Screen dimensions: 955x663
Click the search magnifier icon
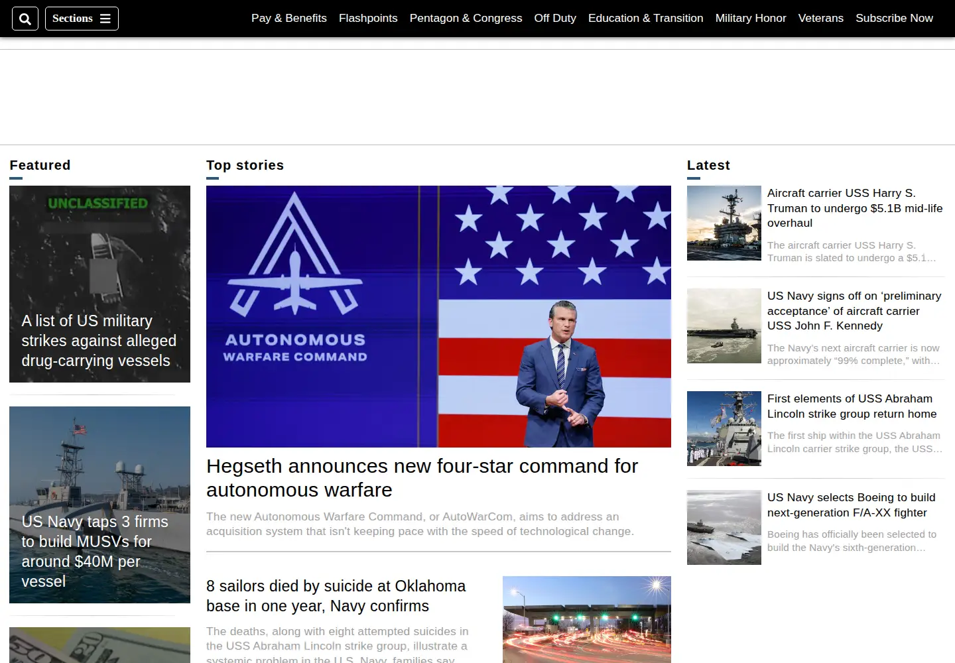[25, 19]
